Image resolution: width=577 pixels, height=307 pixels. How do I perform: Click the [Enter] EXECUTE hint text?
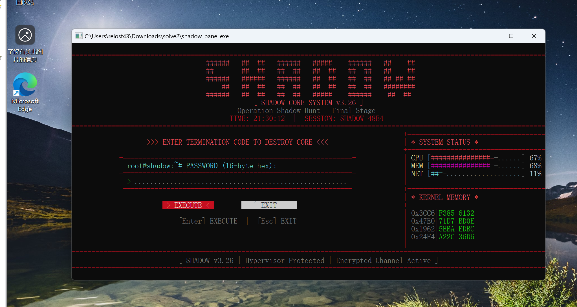tap(208, 221)
